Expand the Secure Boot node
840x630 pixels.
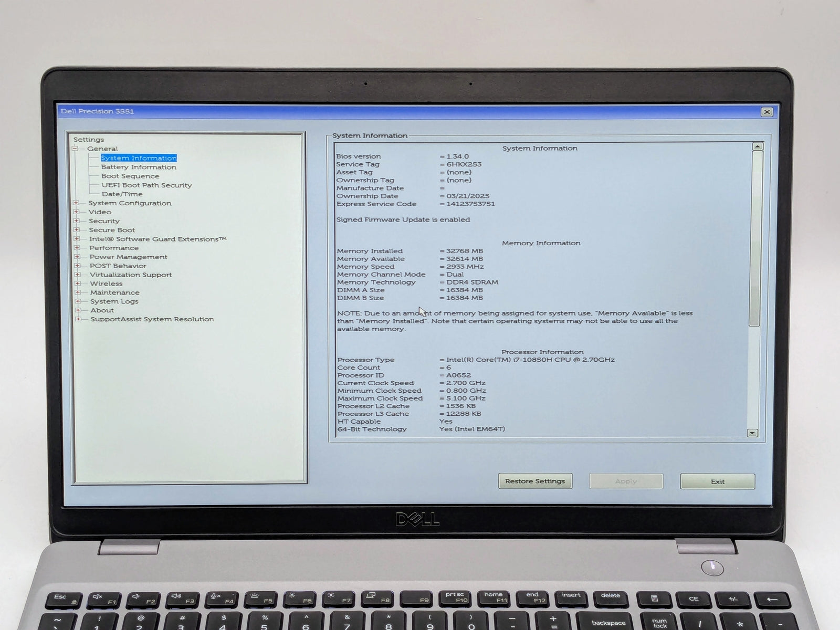pos(77,229)
